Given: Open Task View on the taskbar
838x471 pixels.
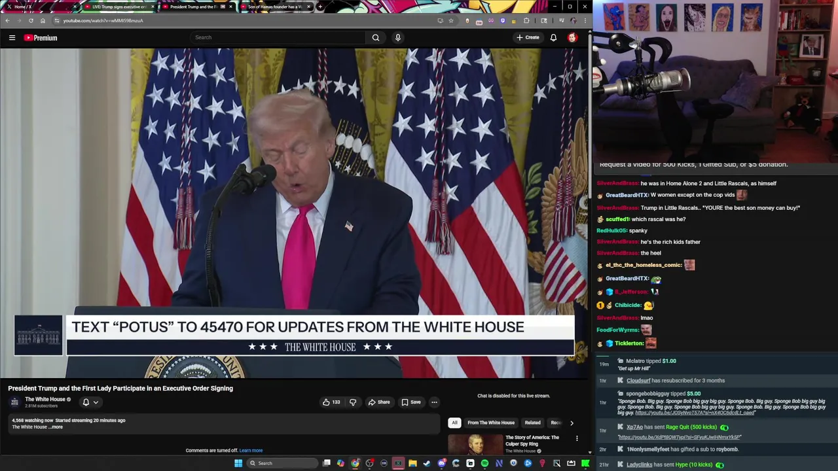Looking at the screenshot, I should (x=327, y=463).
